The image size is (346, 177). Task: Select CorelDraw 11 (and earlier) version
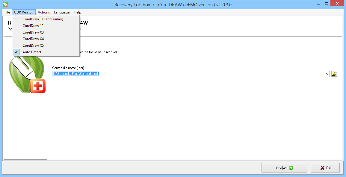click(46, 19)
